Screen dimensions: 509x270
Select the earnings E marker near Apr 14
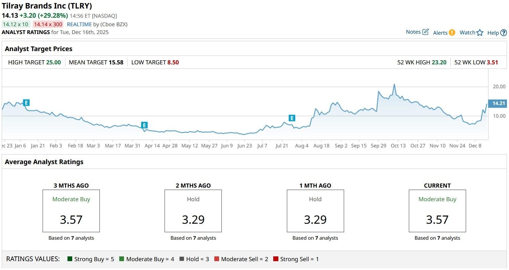[x=144, y=125]
